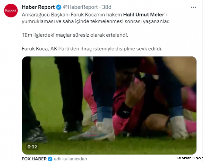The width and height of the screenshot is (206, 162).
Task: Play the embedded football pitch video
Action: tap(109, 106)
